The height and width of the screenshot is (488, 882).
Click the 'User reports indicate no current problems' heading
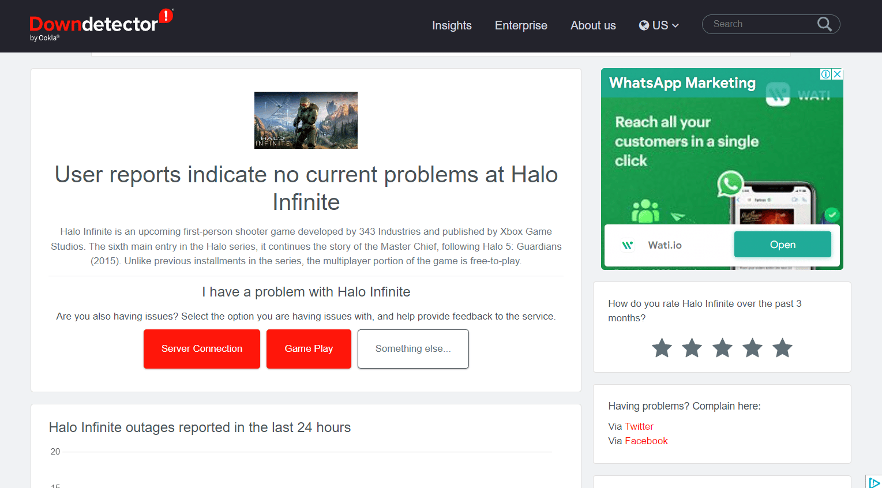click(306, 188)
